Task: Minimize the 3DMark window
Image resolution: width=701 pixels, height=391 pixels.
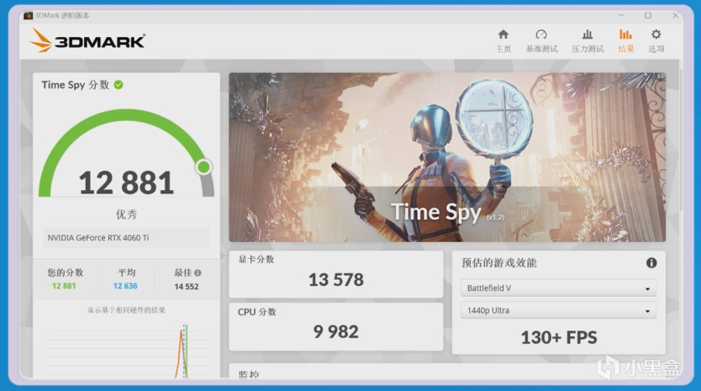Action: [621, 15]
